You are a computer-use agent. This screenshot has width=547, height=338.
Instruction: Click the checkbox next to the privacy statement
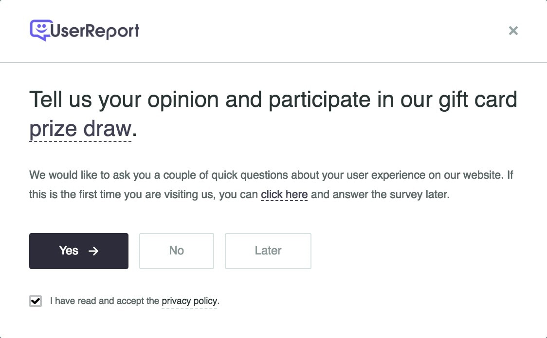pos(35,301)
